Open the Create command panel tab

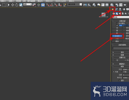113,9
